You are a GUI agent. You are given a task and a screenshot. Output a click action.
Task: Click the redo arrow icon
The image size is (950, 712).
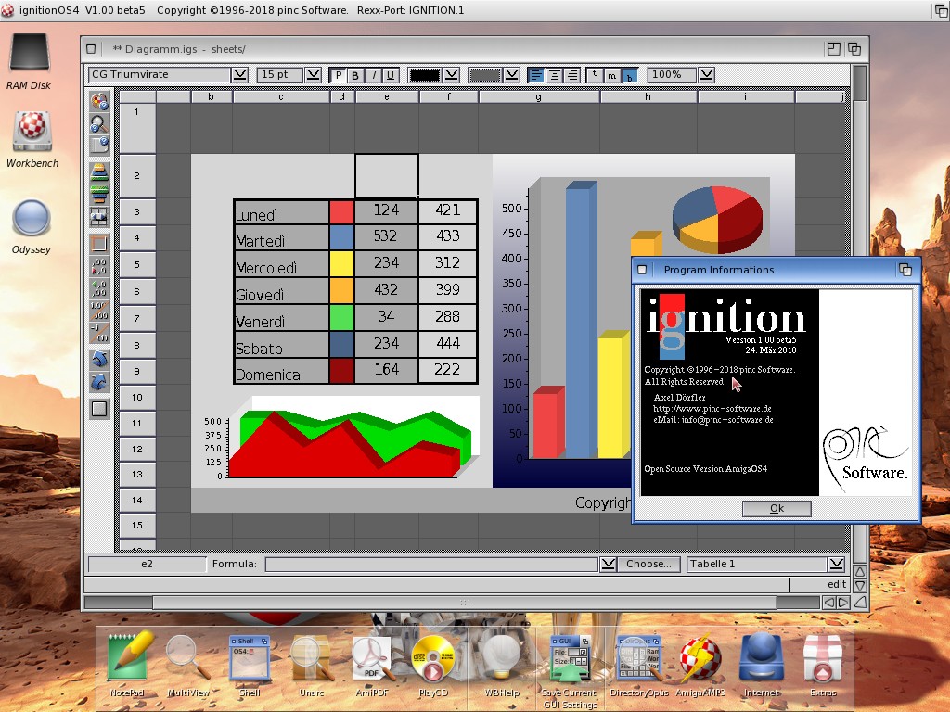pyautogui.click(x=99, y=382)
